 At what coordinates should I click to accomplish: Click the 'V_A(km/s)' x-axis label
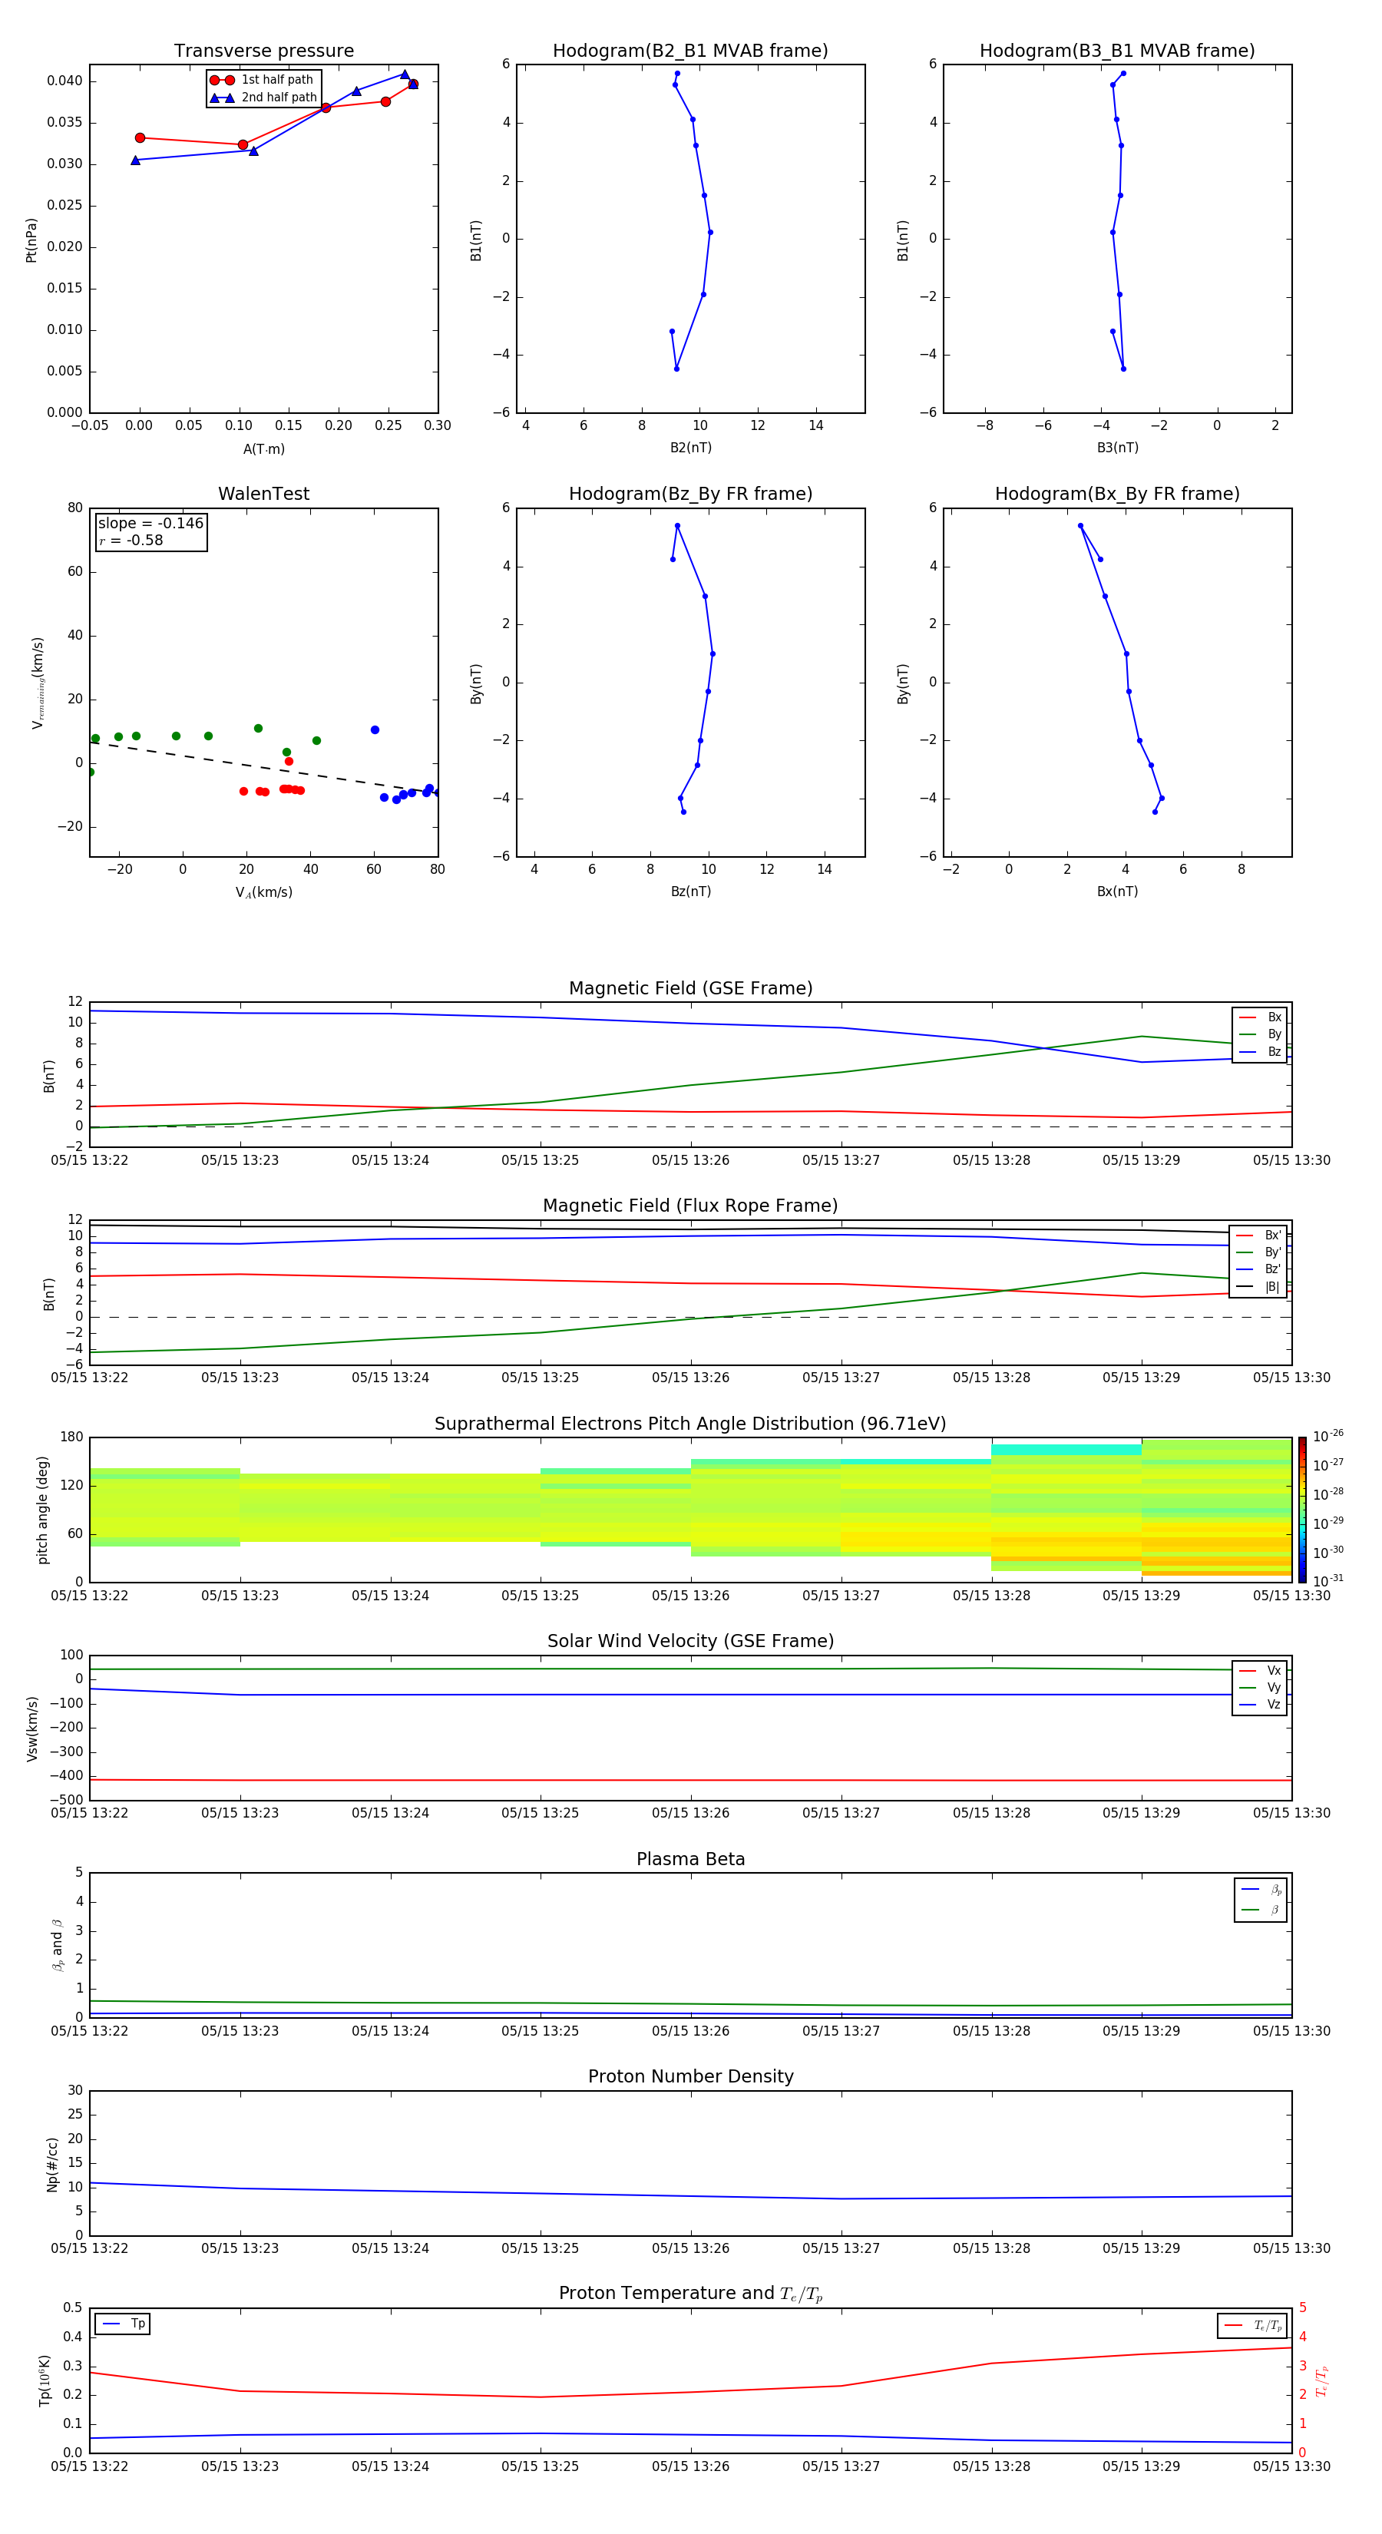pos(263,892)
